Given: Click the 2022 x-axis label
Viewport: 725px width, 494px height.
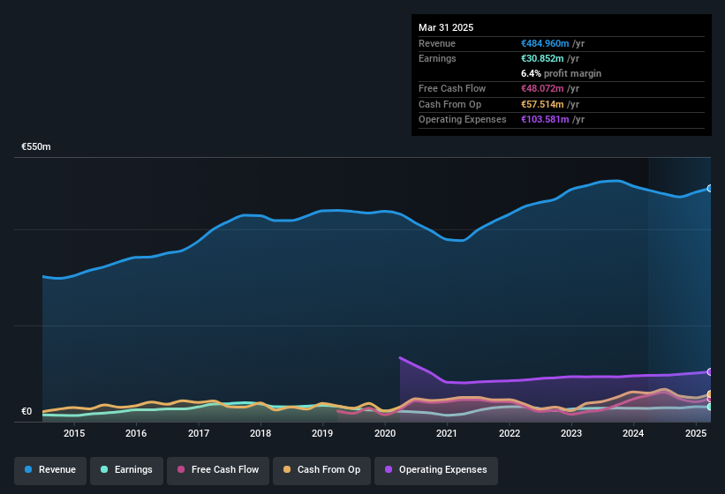Looking at the screenshot, I should click(x=509, y=433).
